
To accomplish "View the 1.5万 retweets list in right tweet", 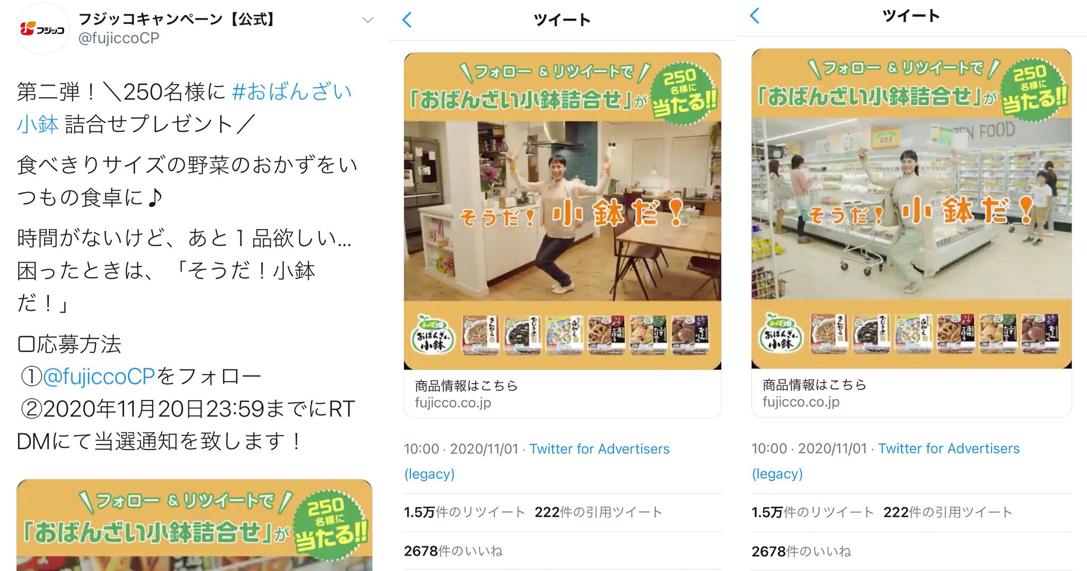I will coord(813,512).
